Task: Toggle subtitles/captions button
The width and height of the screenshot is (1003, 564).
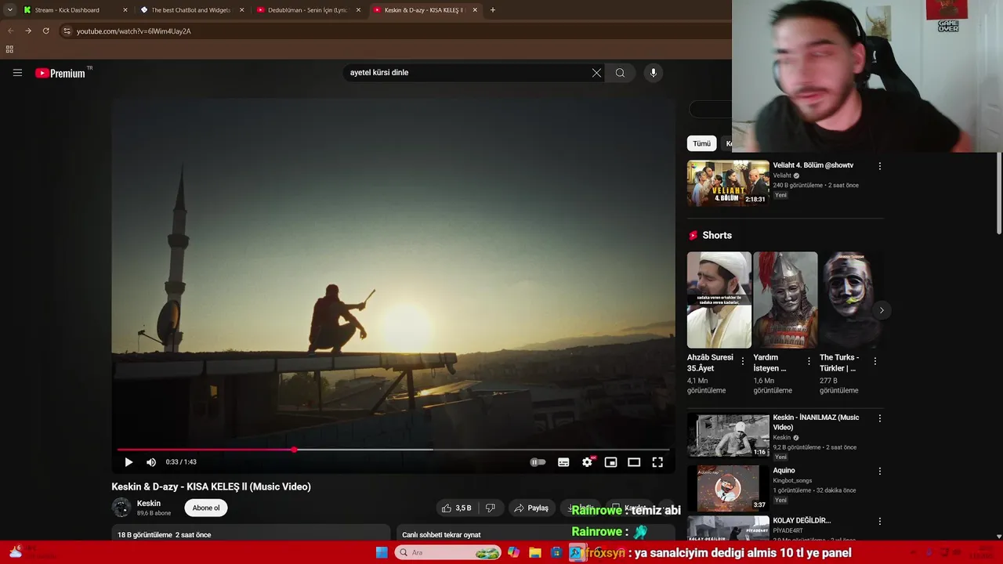Action: (563, 462)
